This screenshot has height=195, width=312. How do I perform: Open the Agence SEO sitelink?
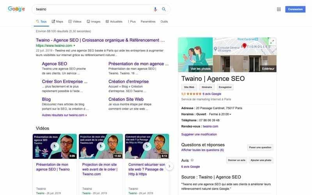tap(55, 64)
